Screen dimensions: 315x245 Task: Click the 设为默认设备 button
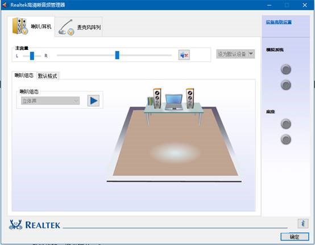pos(232,54)
